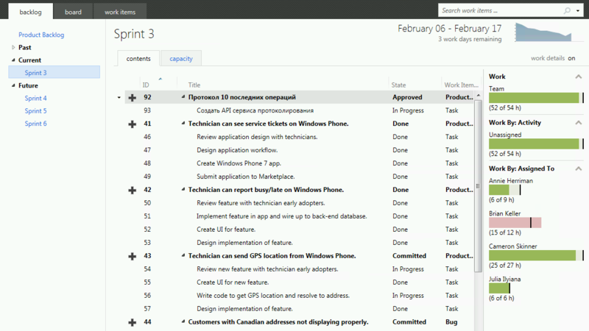Expand the Past iterations node
The image size is (589, 331).
tap(13, 47)
